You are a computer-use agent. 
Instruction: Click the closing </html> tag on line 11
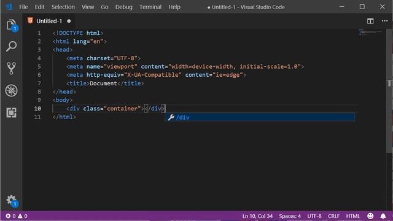[64, 117]
